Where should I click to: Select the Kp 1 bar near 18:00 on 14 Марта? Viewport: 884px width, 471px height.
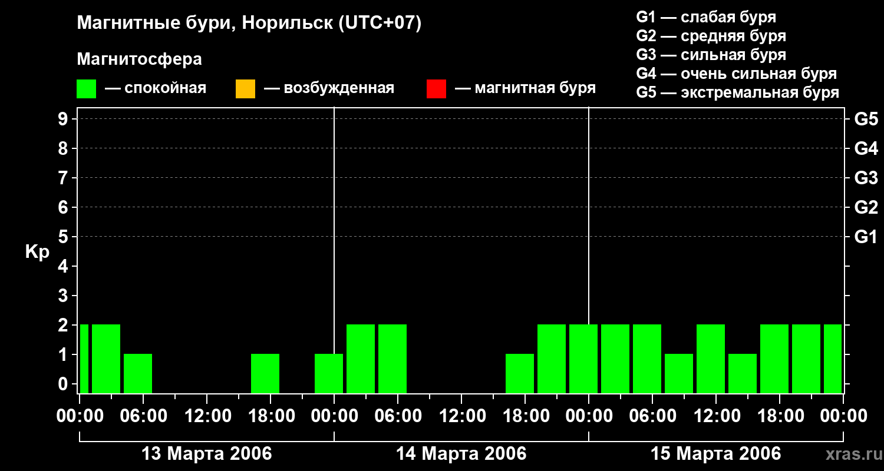click(x=520, y=373)
